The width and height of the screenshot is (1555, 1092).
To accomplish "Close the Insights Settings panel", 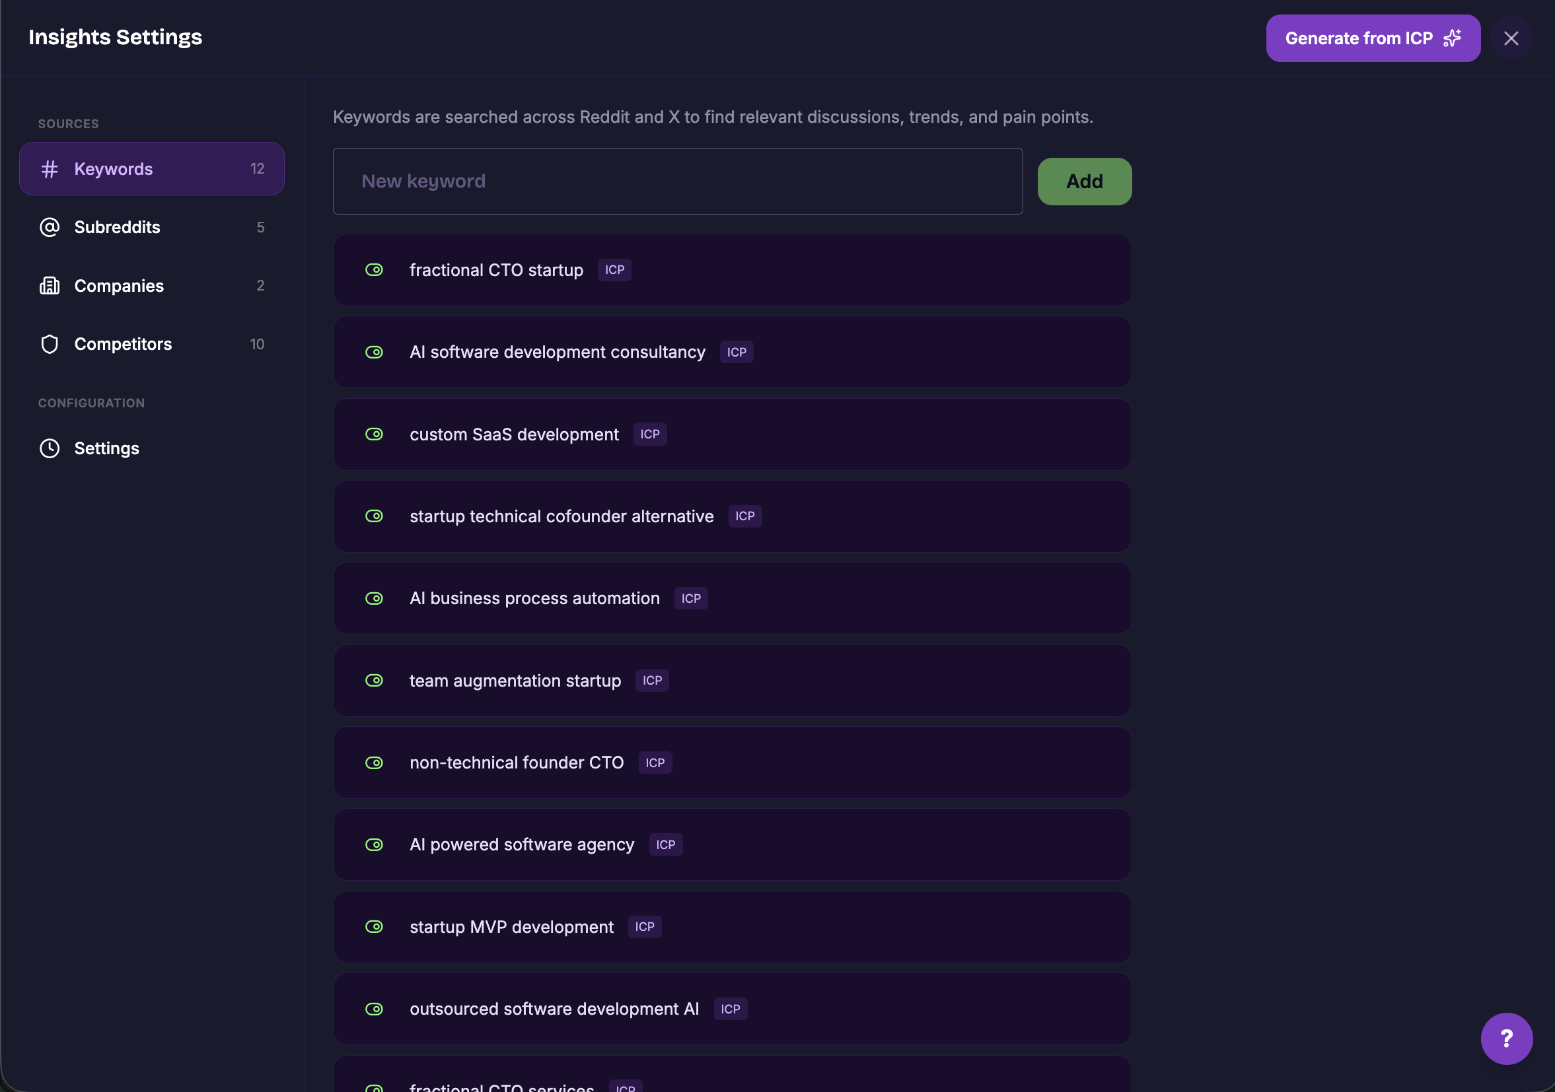I will (1510, 38).
